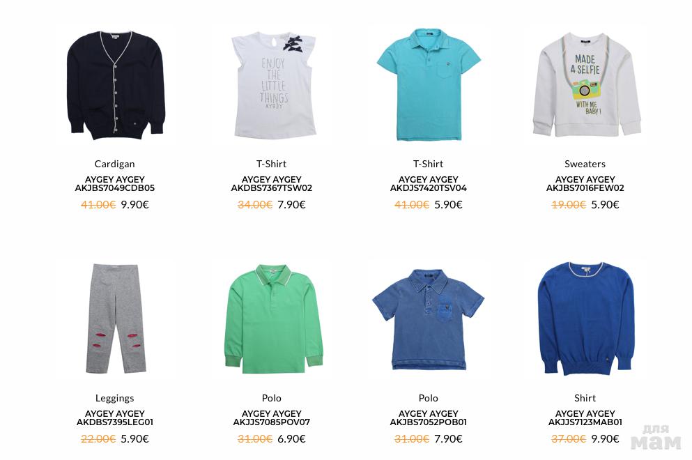Open the navy Cardigan product image
This screenshot has height=460, width=692.
click(116, 85)
